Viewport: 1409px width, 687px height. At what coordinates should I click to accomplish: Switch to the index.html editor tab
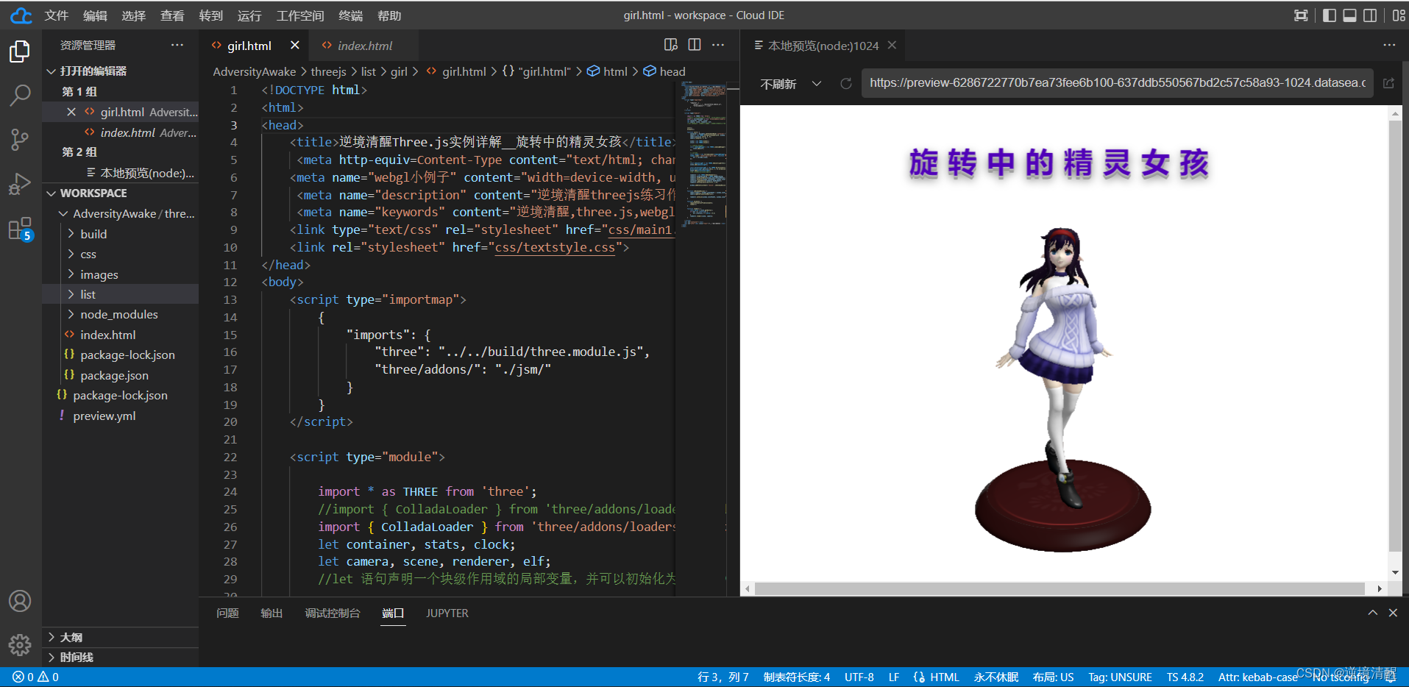point(364,46)
